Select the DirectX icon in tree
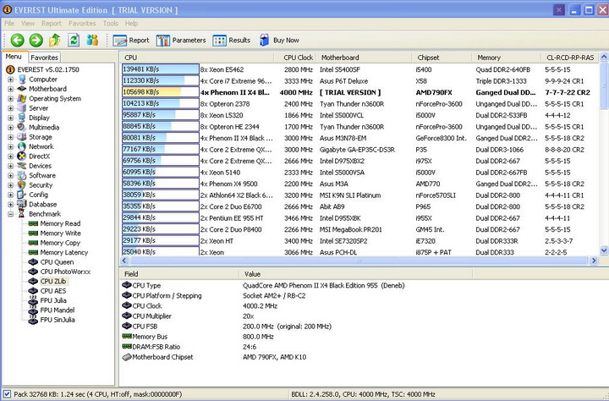 (22, 157)
